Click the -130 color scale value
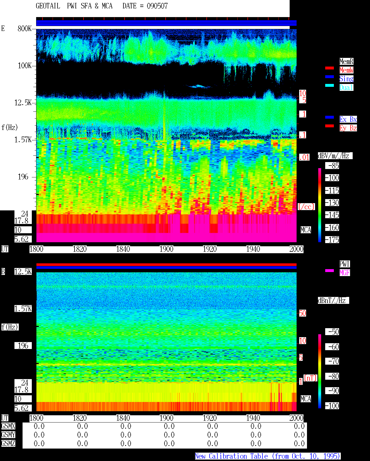370x461 pixels. click(332, 203)
